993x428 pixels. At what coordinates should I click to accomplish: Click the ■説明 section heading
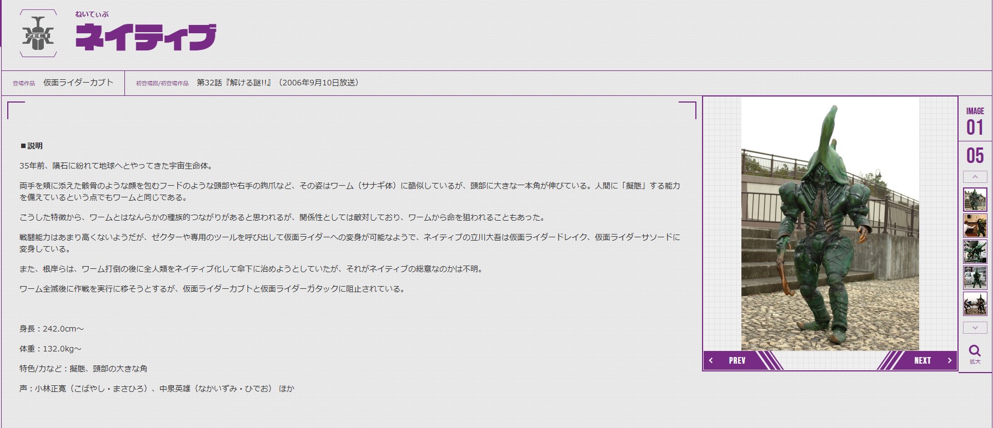[32, 146]
